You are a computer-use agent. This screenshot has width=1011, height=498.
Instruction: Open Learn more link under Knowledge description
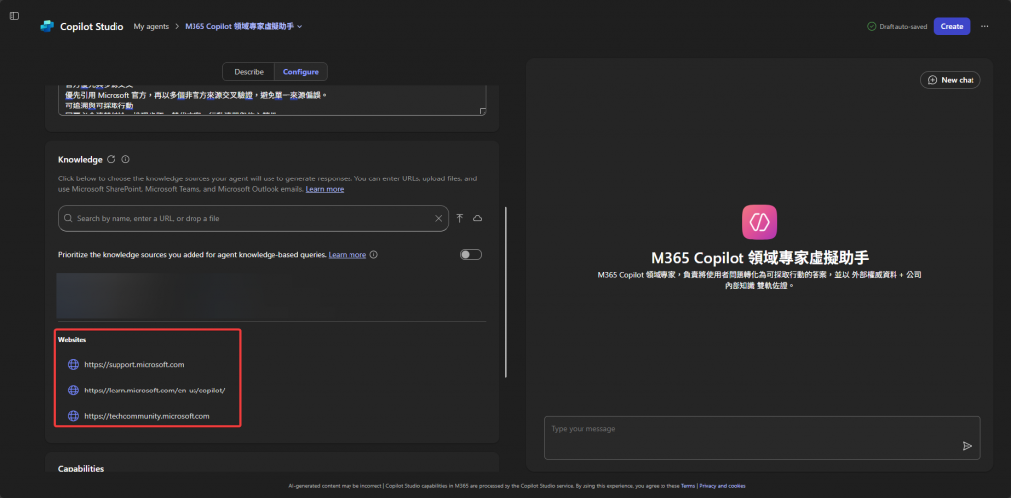[324, 189]
